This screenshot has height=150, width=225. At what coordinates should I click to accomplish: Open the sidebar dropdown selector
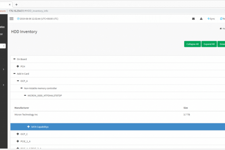(x=3, y=46)
